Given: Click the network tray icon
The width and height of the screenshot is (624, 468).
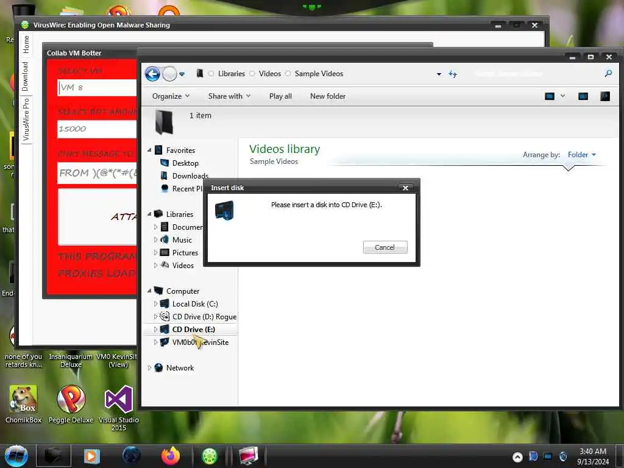Looking at the screenshot, I should [x=548, y=456].
